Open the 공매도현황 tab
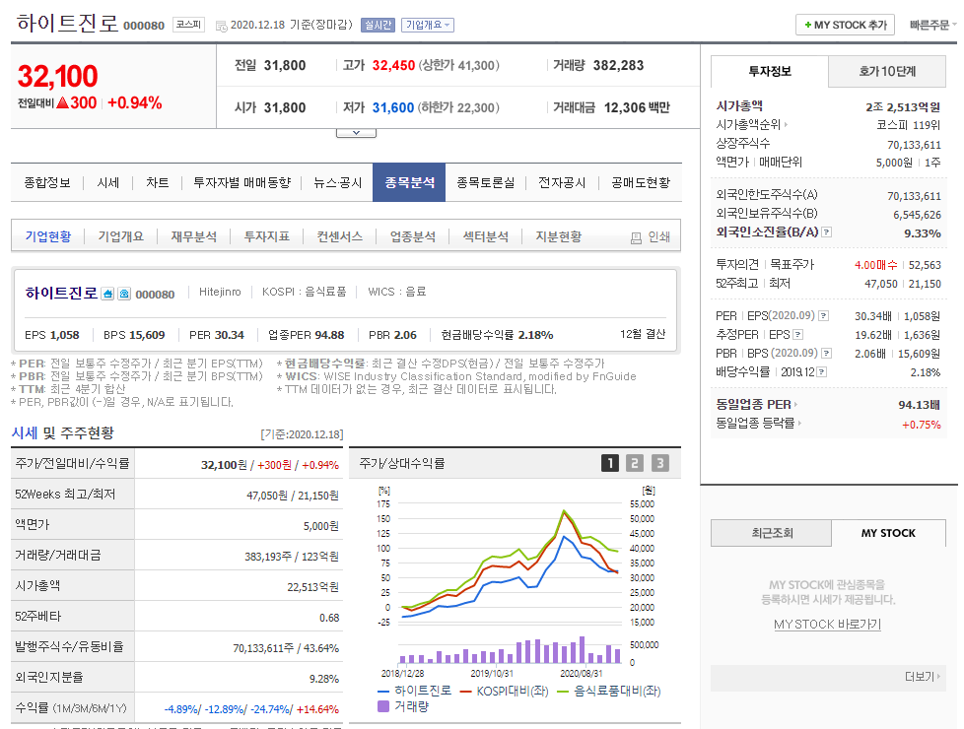The image size is (964, 729). [x=641, y=182]
